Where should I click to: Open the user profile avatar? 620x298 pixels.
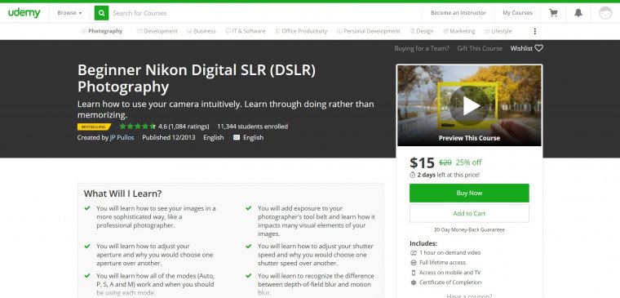(x=605, y=13)
